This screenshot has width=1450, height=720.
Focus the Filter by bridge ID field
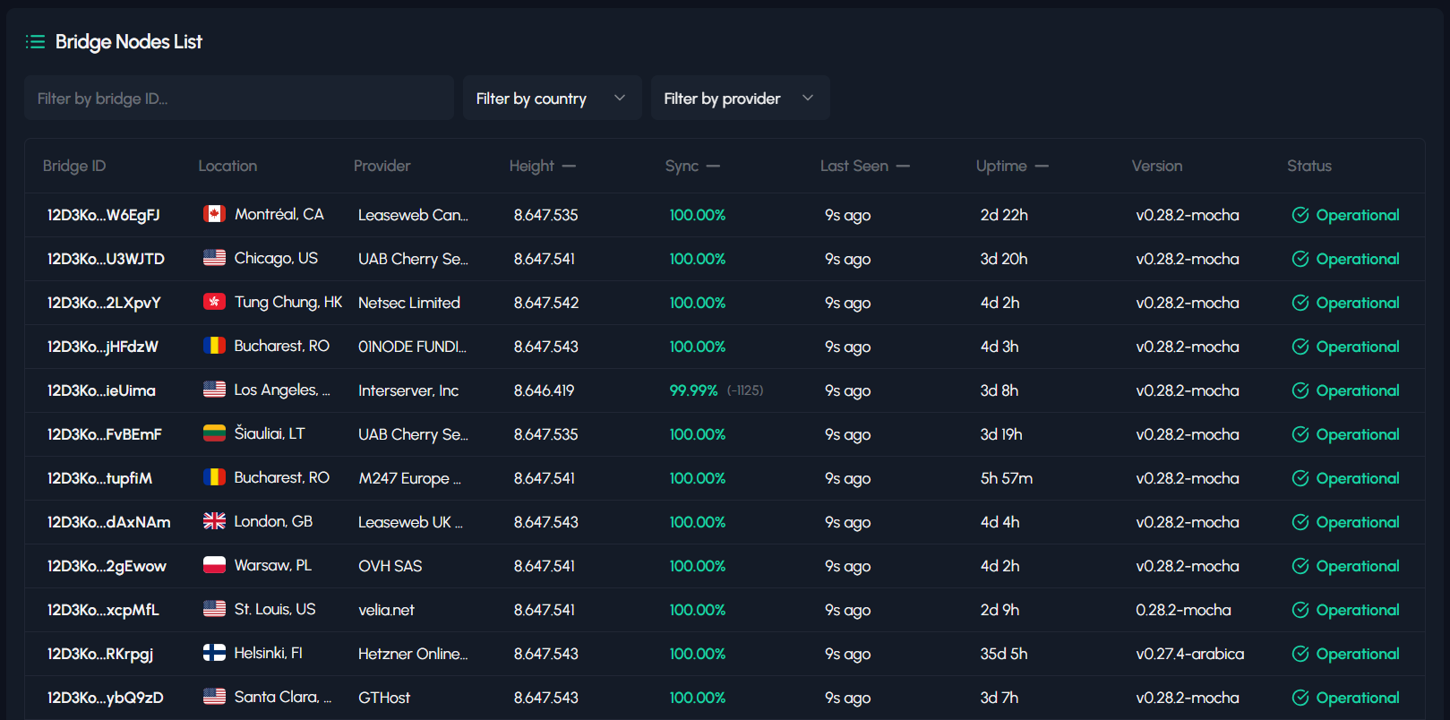click(239, 98)
